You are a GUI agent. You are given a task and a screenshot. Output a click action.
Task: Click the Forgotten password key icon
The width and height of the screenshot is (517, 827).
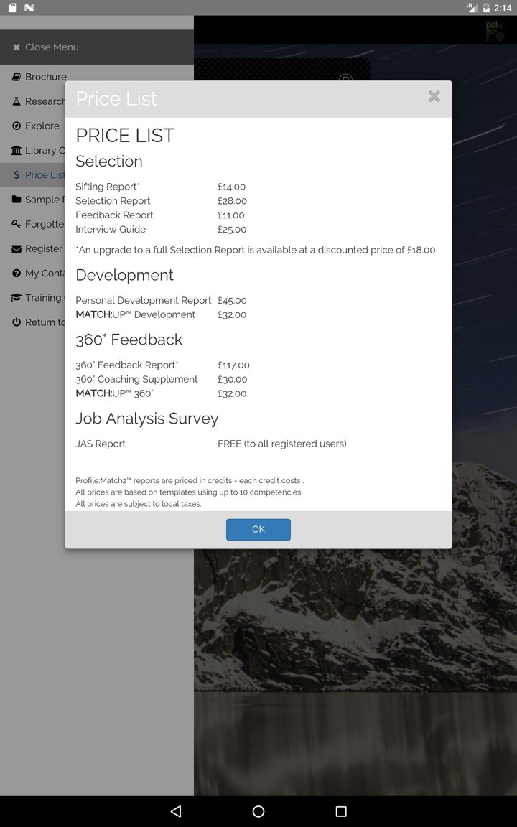[16, 224]
